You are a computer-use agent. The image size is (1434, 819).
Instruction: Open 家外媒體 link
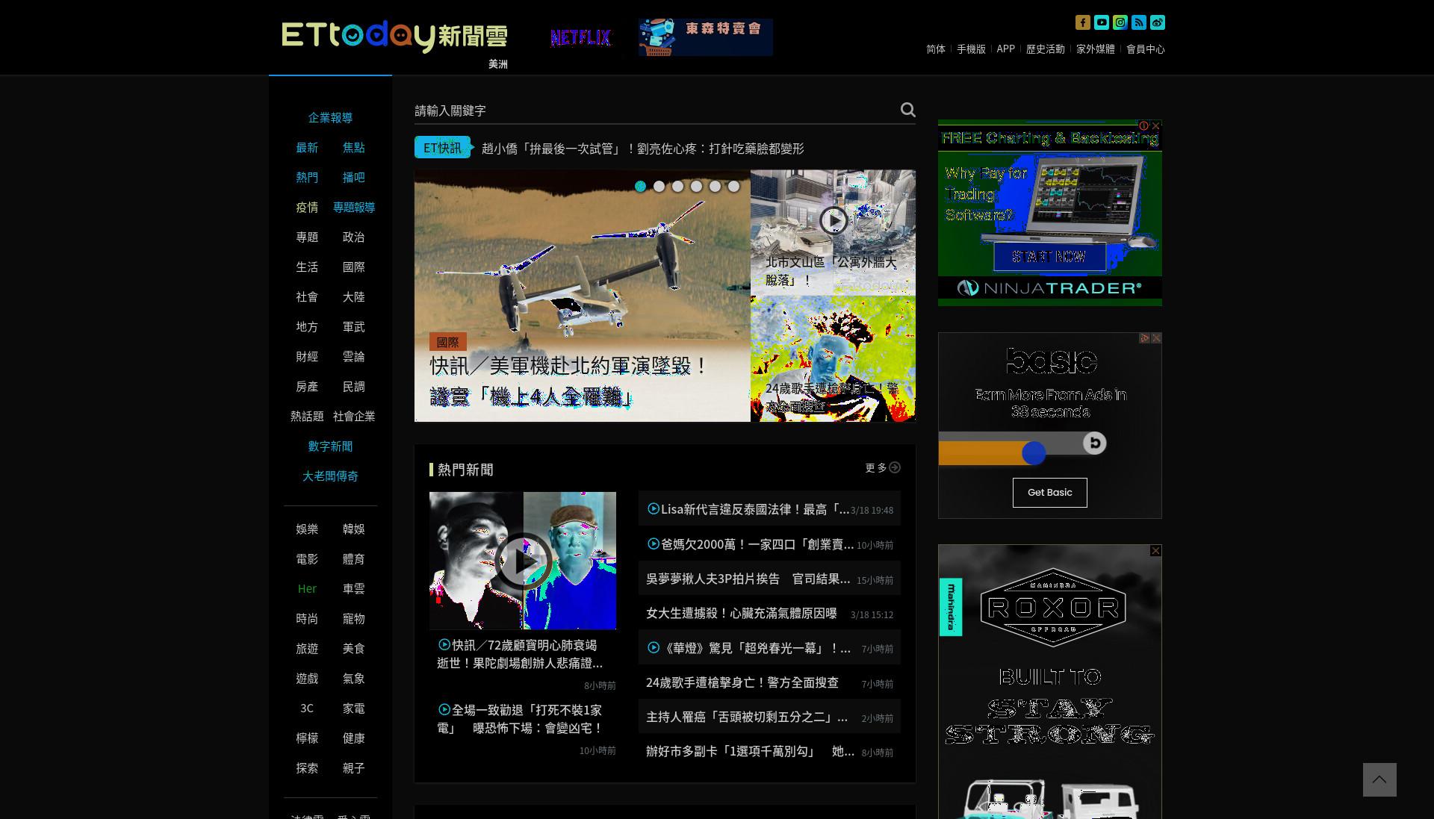tap(1096, 49)
